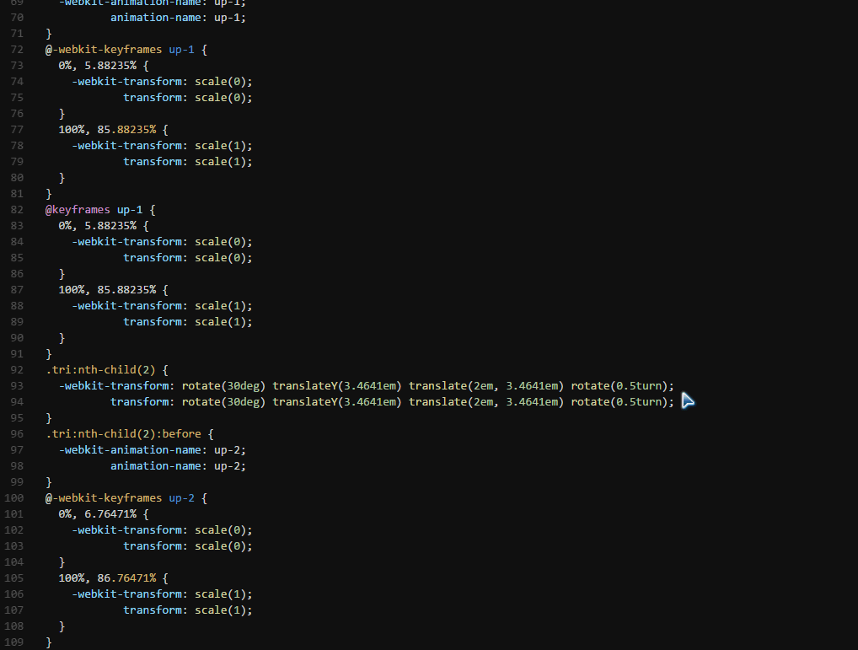Click '100%, 85.88235% {' on line 87
Screen dimensions: 858x650
tap(113, 289)
